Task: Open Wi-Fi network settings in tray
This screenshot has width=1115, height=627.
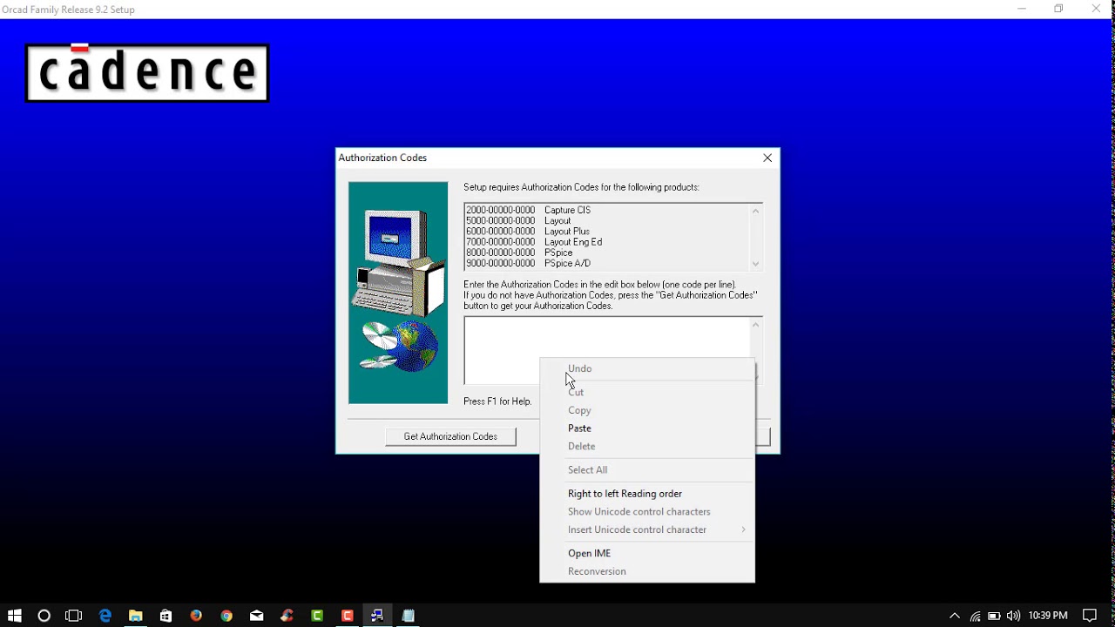Action: [x=975, y=616]
